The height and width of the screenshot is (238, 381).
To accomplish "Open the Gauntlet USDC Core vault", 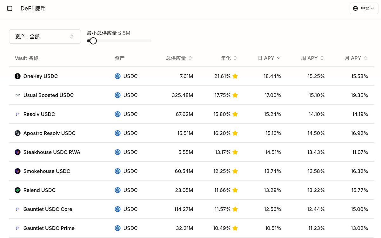I will (x=48, y=209).
